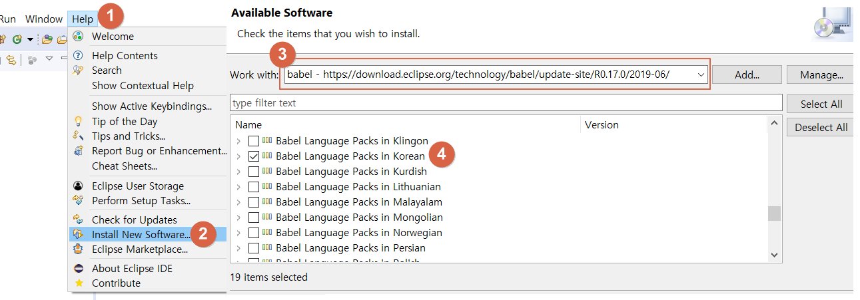Open Help Contents
Image resolution: width=860 pixels, height=300 pixels.
click(x=125, y=56)
